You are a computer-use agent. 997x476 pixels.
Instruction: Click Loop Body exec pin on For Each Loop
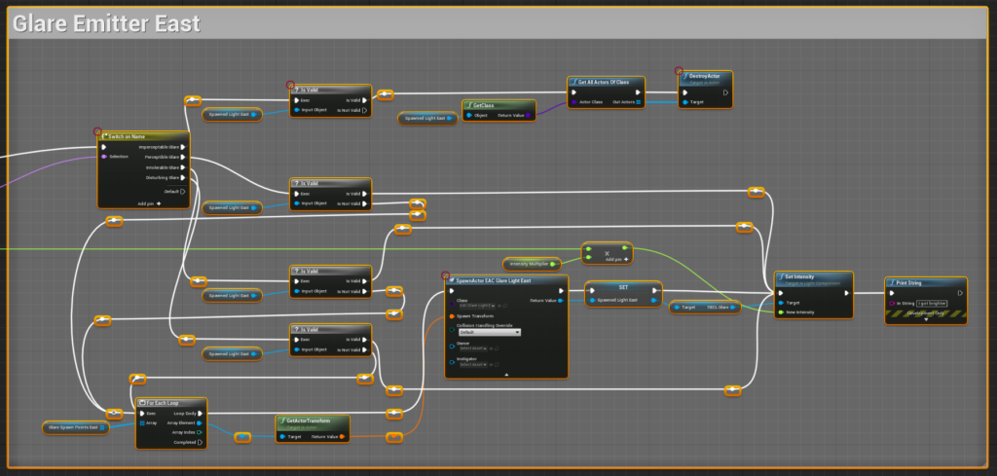pyautogui.click(x=202, y=413)
